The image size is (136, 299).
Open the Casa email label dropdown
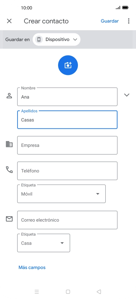point(44,243)
